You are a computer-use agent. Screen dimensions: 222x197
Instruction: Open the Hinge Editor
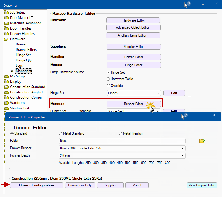[x=134, y=65]
